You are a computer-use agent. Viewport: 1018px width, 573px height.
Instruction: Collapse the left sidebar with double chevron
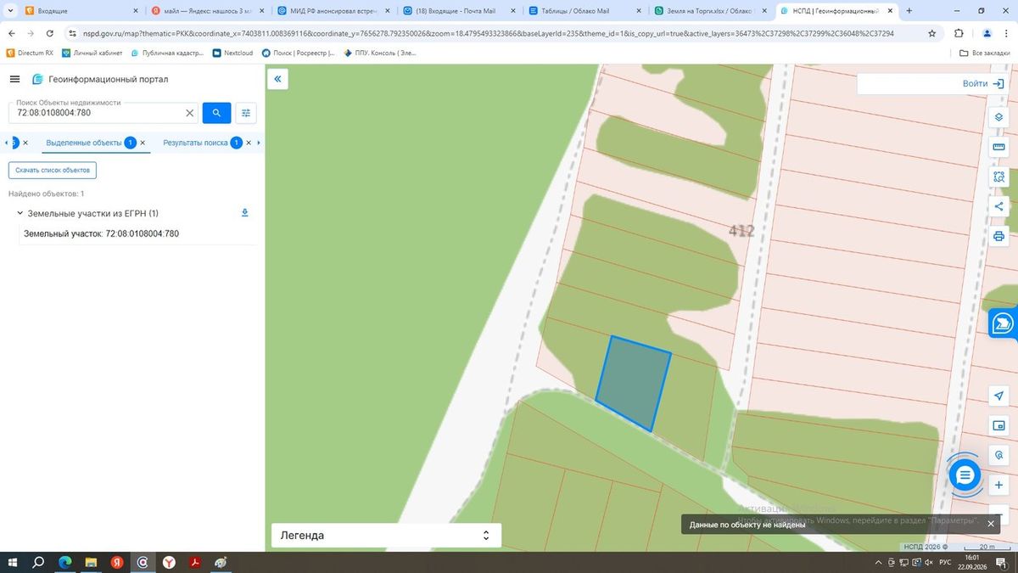pyautogui.click(x=277, y=80)
